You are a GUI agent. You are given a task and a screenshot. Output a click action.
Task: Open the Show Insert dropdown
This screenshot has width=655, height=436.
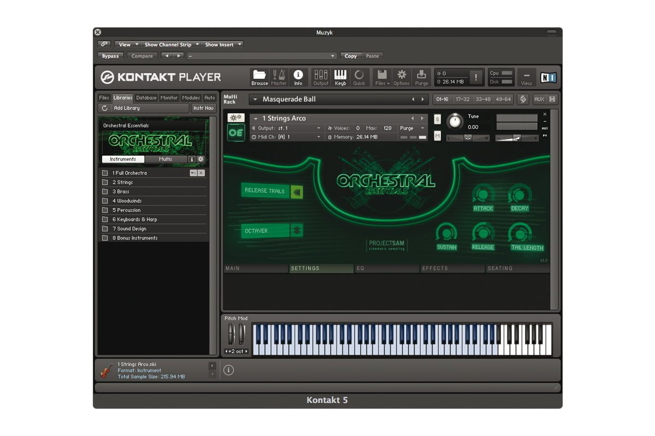click(x=222, y=45)
